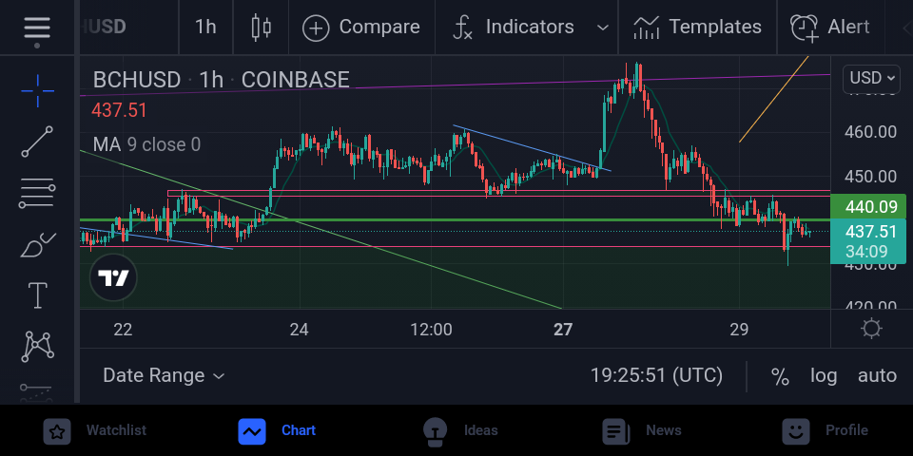Open the Compare symbol button
Viewport: 913px width, 456px height.
pos(361,28)
